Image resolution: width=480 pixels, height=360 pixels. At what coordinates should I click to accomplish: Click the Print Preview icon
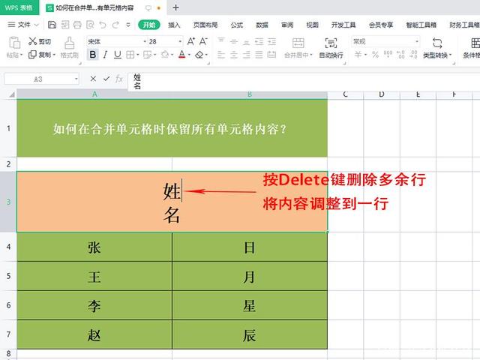coord(90,25)
